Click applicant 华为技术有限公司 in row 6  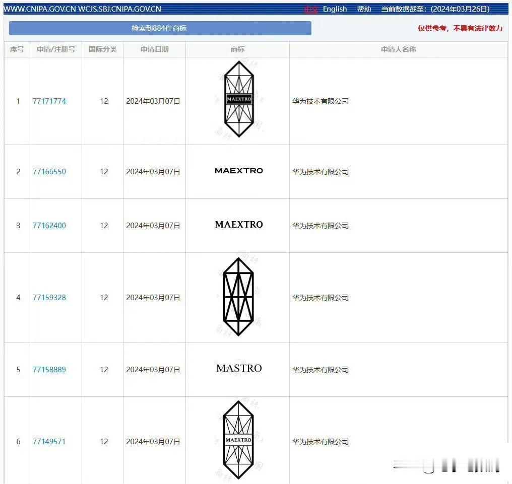(321, 442)
